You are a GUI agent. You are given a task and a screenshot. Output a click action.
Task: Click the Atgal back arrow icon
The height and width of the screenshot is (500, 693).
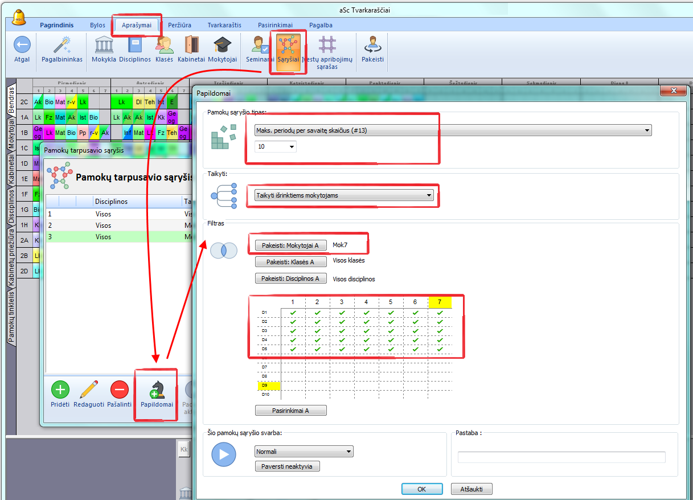coord(22,45)
